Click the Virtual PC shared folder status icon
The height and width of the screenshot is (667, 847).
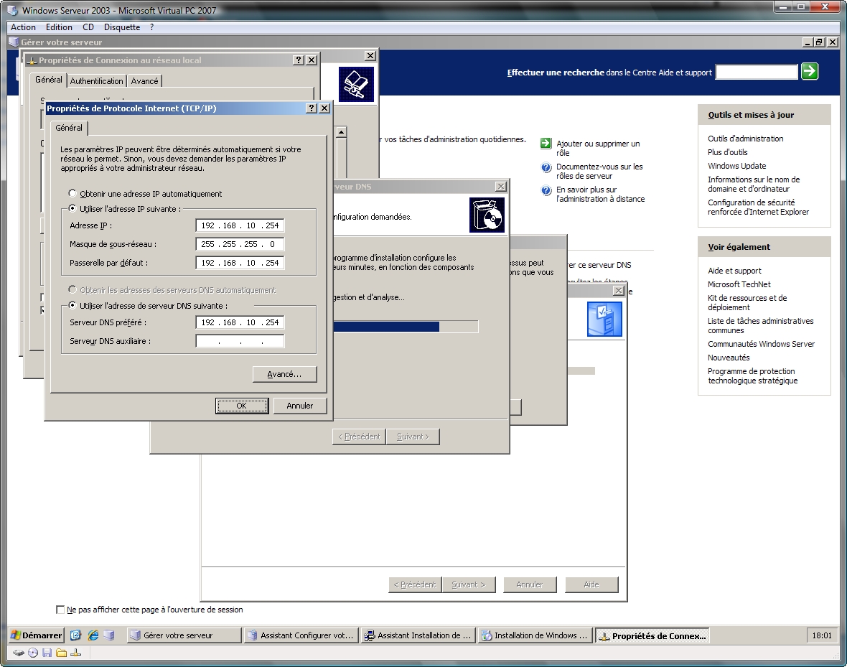click(61, 653)
